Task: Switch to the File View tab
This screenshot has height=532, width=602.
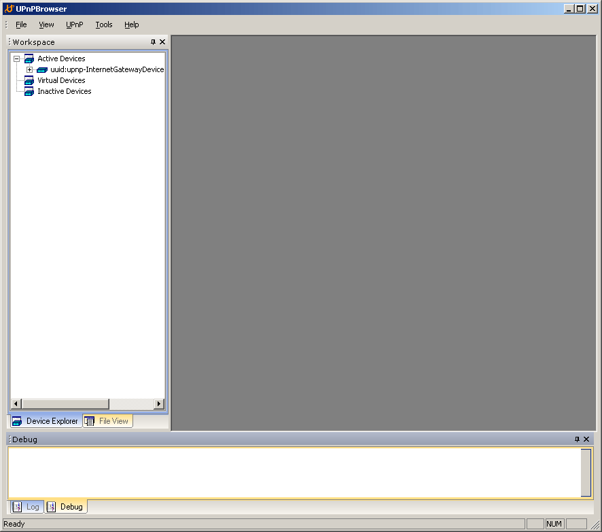Action: pos(108,421)
